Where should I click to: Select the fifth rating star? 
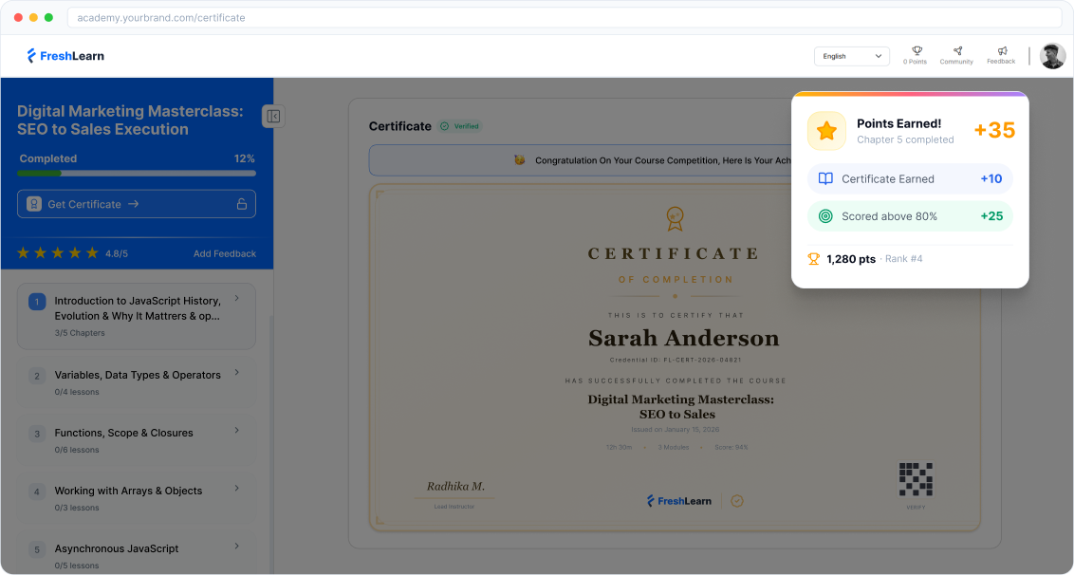[x=90, y=253]
